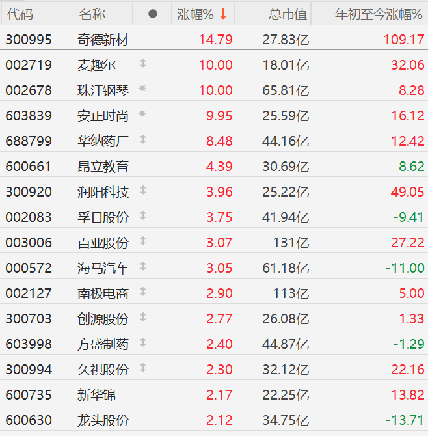Click the up-down marker icon beside 孚日股份

click(143, 215)
